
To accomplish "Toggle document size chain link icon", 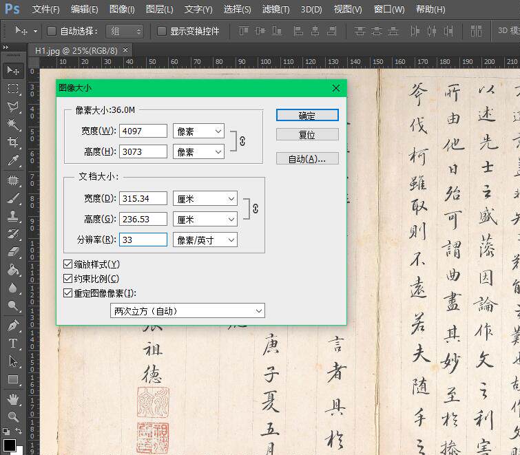I will click(x=256, y=209).
